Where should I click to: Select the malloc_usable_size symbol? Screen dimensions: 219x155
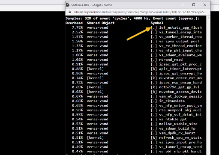coord(178,124)
